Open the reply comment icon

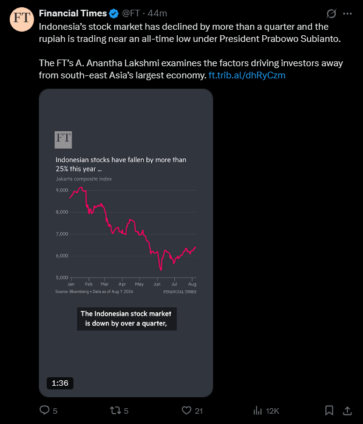(x=44, y=410)
